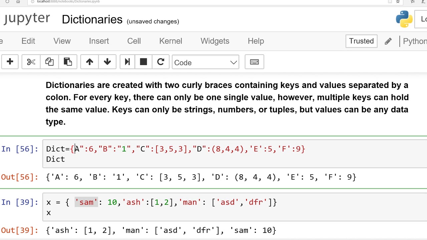Open the Cell menu
Viewport: 427px width, 240px height.
point(134,41)
